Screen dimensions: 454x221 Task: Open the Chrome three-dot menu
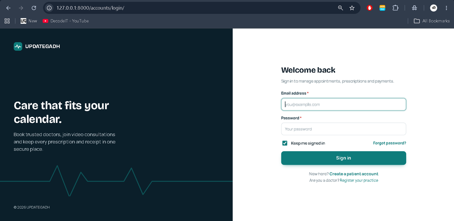click(x=446, y=8)
